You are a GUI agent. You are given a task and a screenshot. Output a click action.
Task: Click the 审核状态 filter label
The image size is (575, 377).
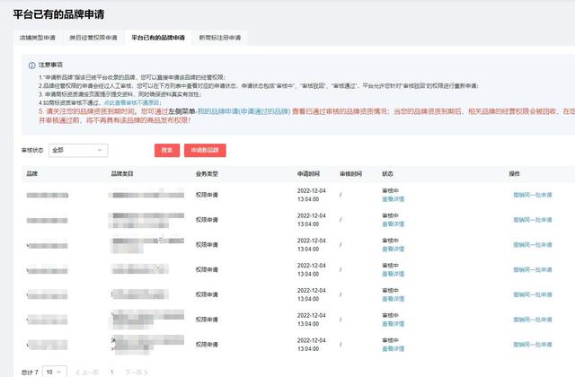(x=32, y=150)
